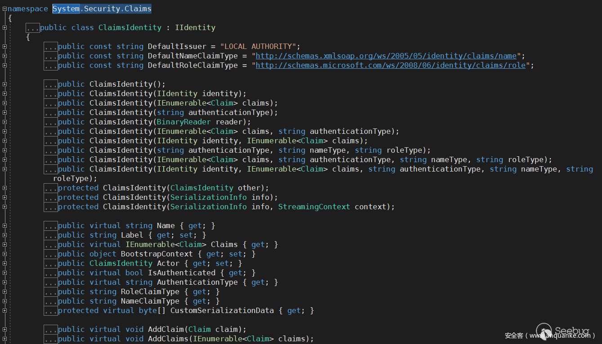Click ellipsis box before RoleClaimType property
Viewport: 602px width, 344px height.
tap(51, 291)
